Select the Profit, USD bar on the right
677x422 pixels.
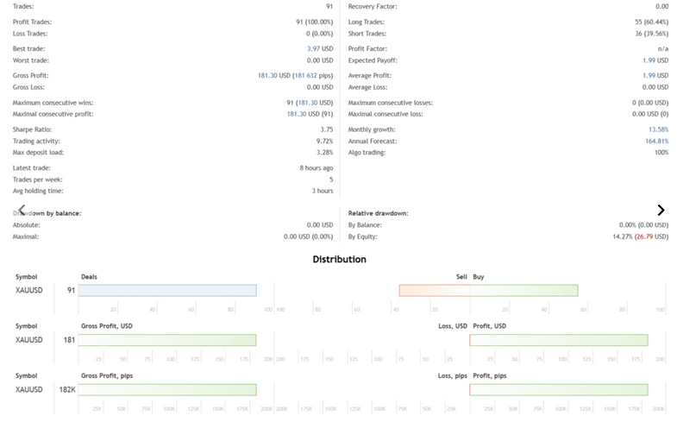click(x=559, y=340)
